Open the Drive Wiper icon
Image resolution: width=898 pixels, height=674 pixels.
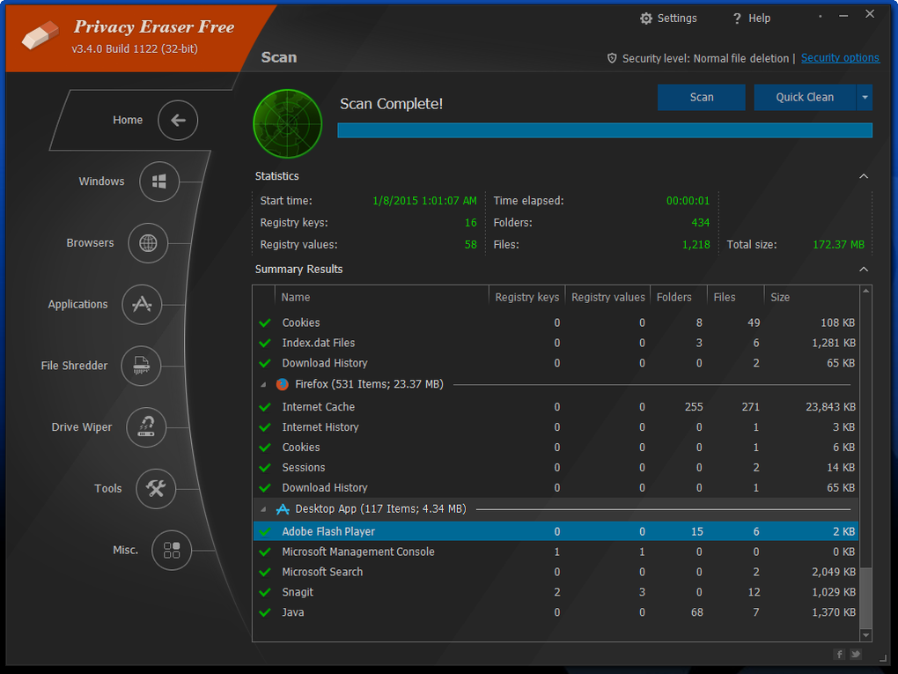tap(146, 427)
